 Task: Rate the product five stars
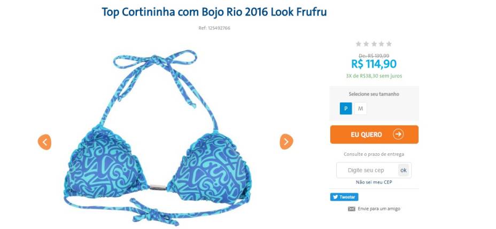[x=389, y=44]
